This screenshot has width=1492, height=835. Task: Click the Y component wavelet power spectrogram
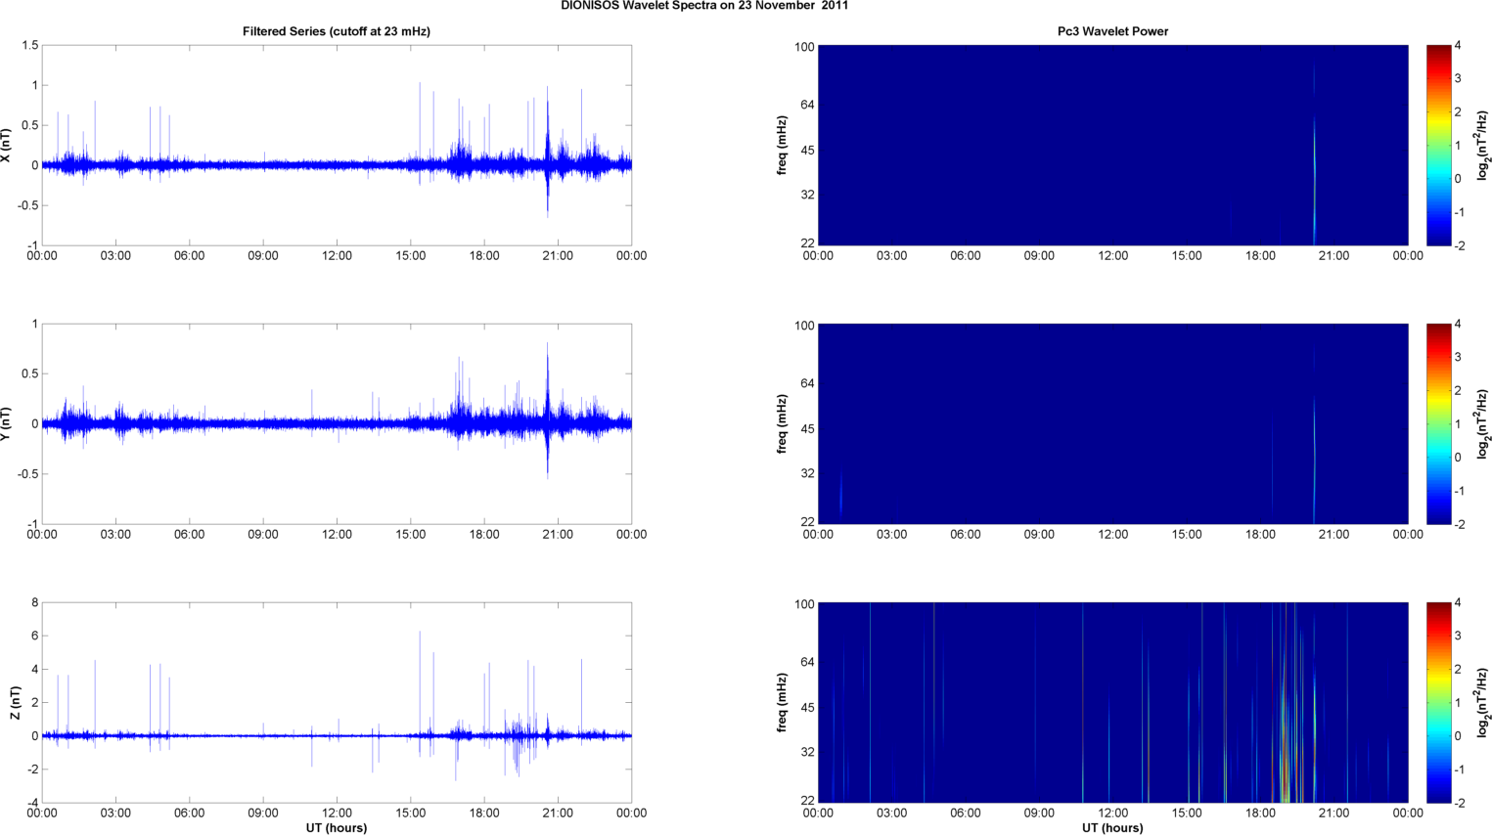click(1112, 424)
